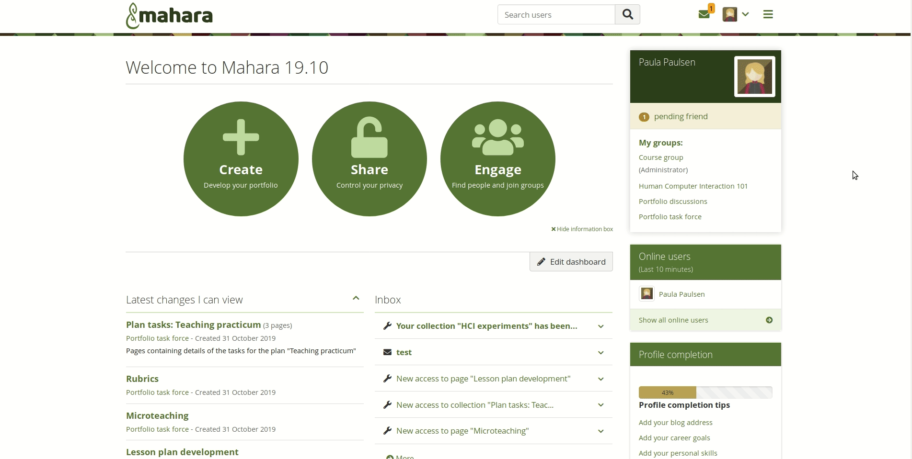Open the main hamburger menu
Screen dimensions: 912x459
pos(768,14)
